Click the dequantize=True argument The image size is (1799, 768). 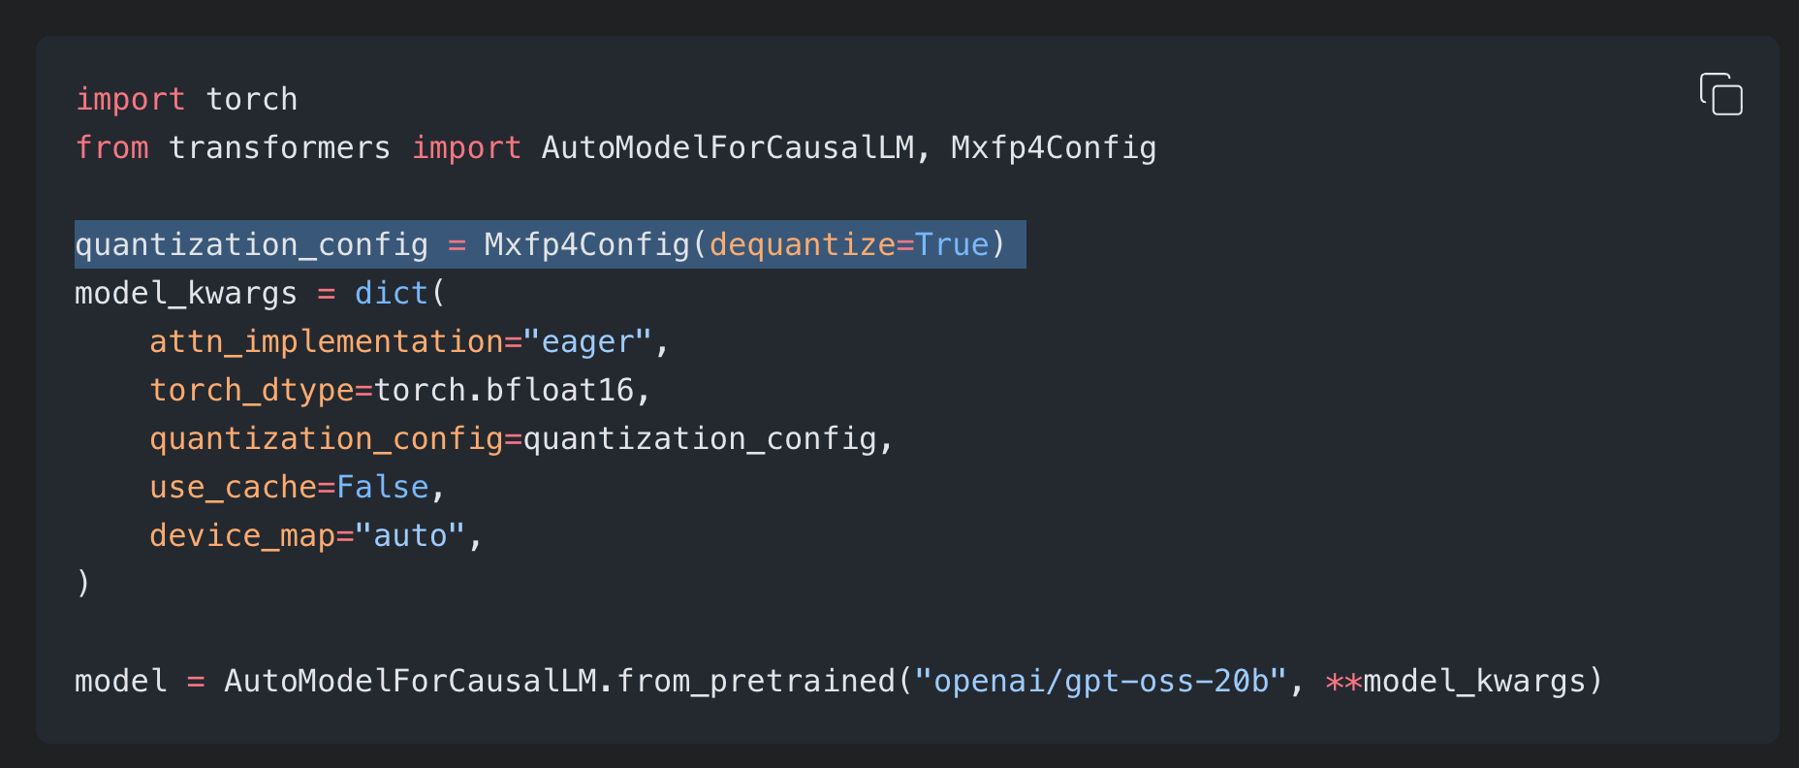849,244
